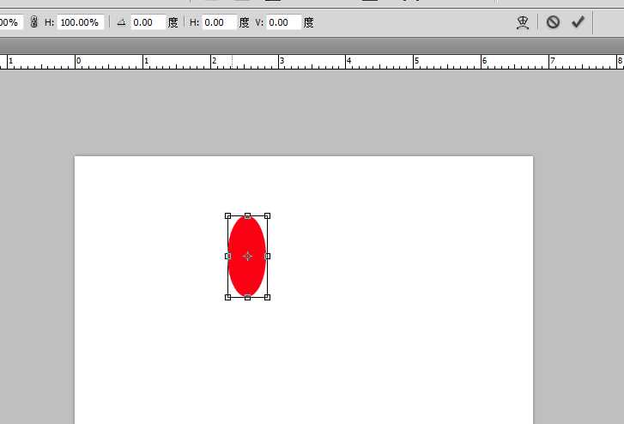
Task: Click the rotation angle icon
Action: [121, 22]
